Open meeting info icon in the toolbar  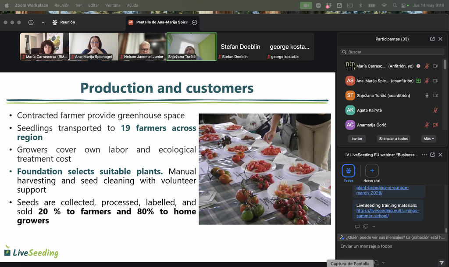31,22
